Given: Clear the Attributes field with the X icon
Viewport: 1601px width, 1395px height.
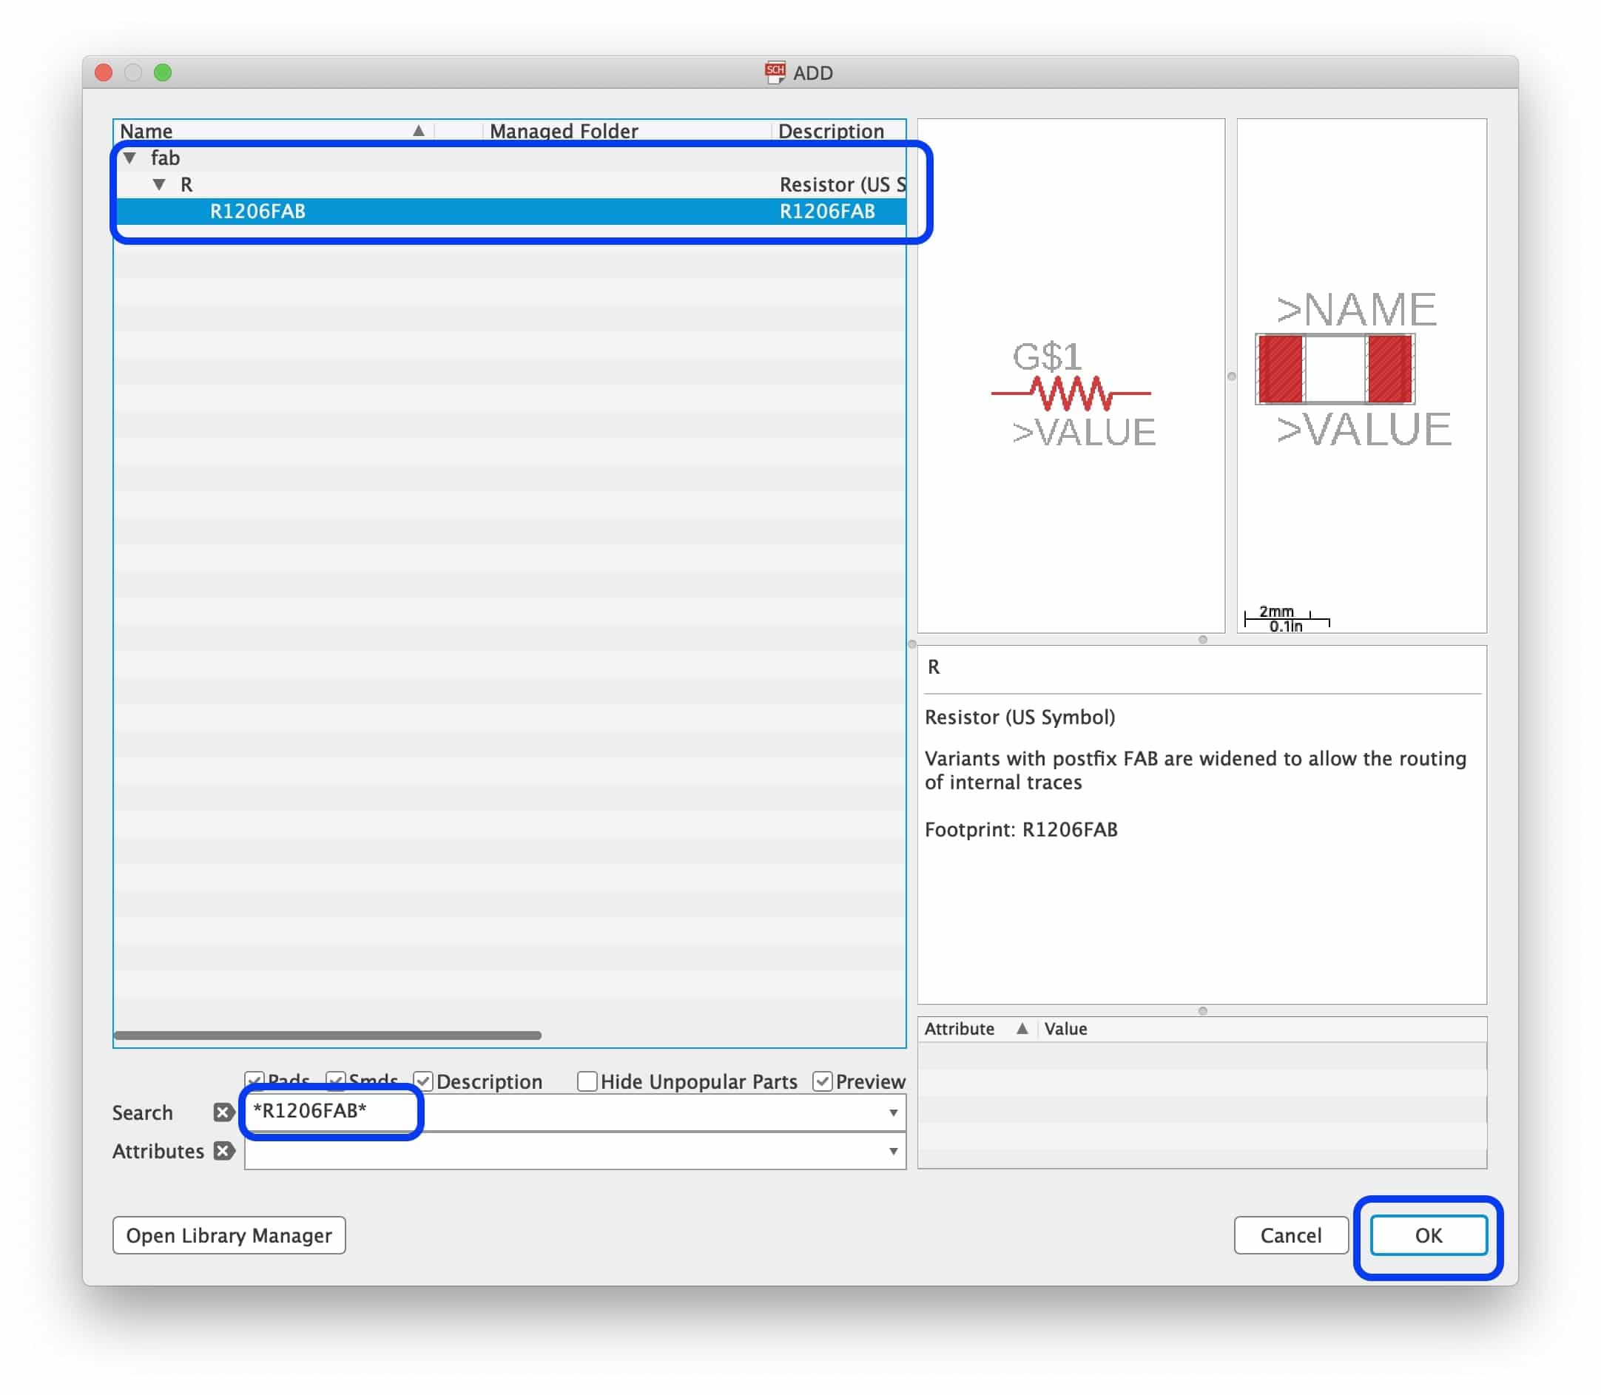Looking at the screenshot, I should tap(223, 1152).
